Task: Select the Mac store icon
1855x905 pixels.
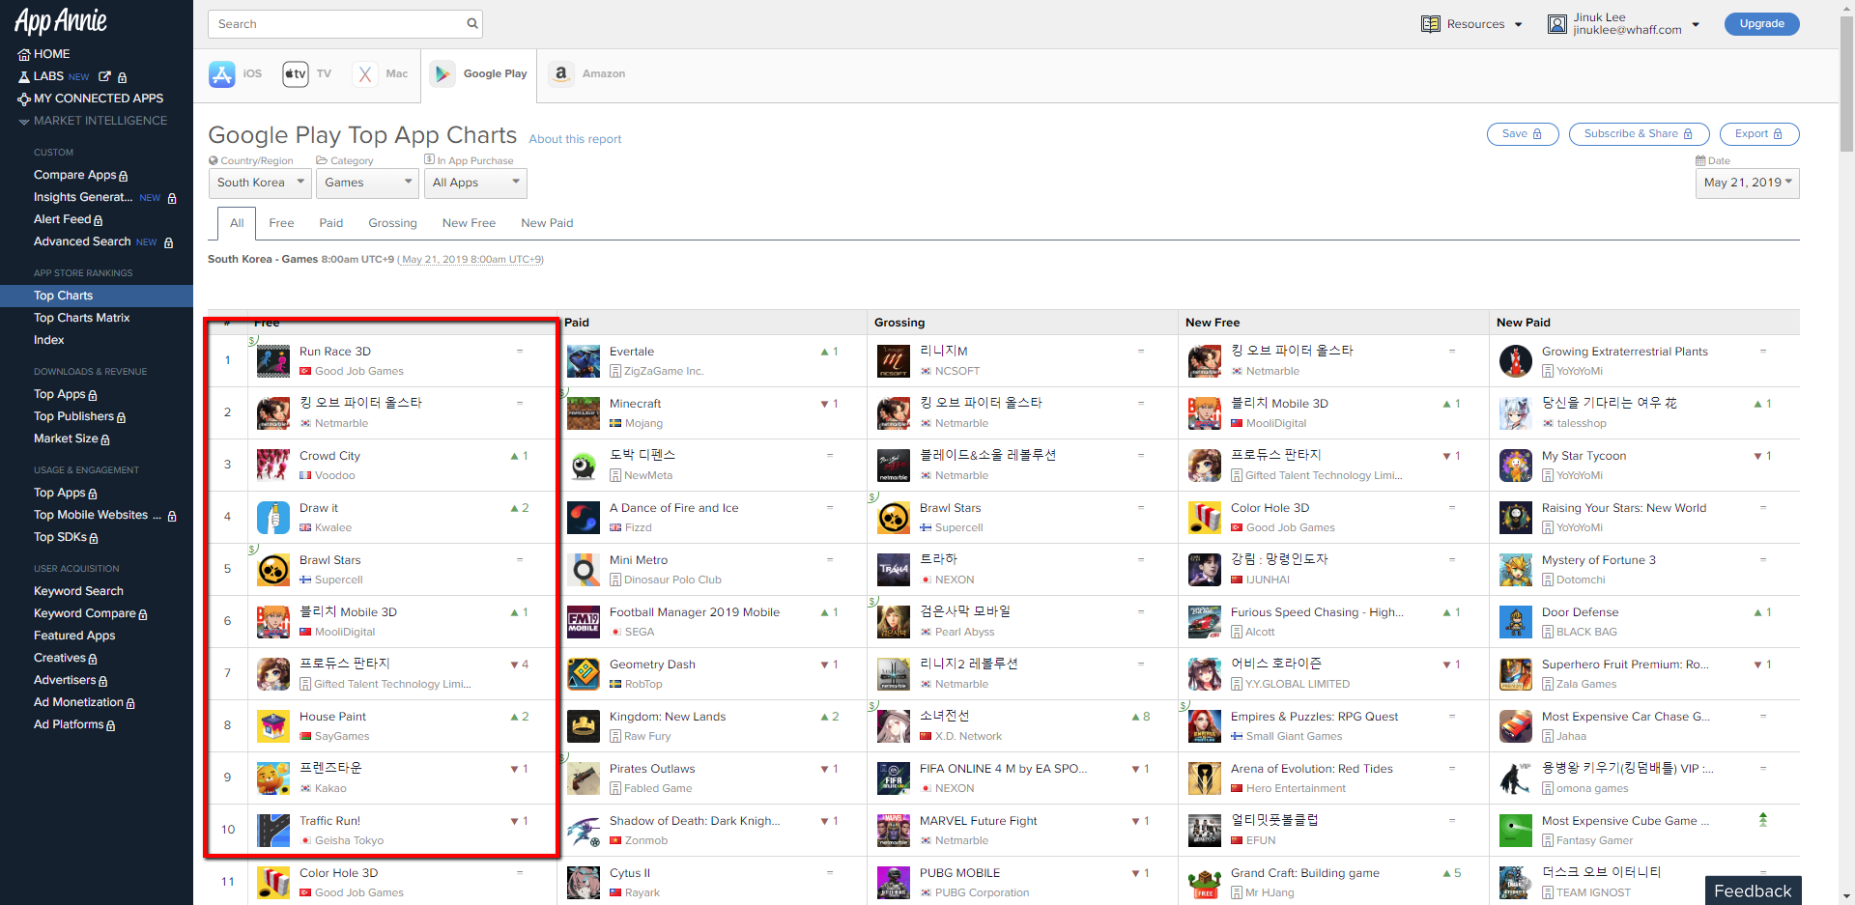Action: pos(365,74)
